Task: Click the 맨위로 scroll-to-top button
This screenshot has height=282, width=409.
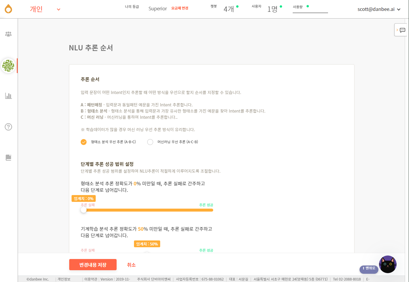Action: [369, 268]
